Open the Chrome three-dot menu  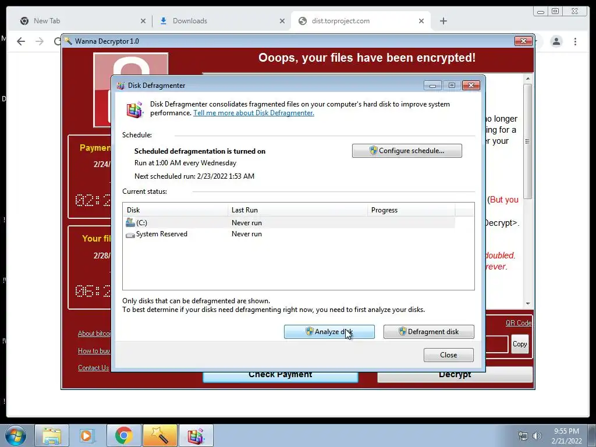[x=575, y=41]
